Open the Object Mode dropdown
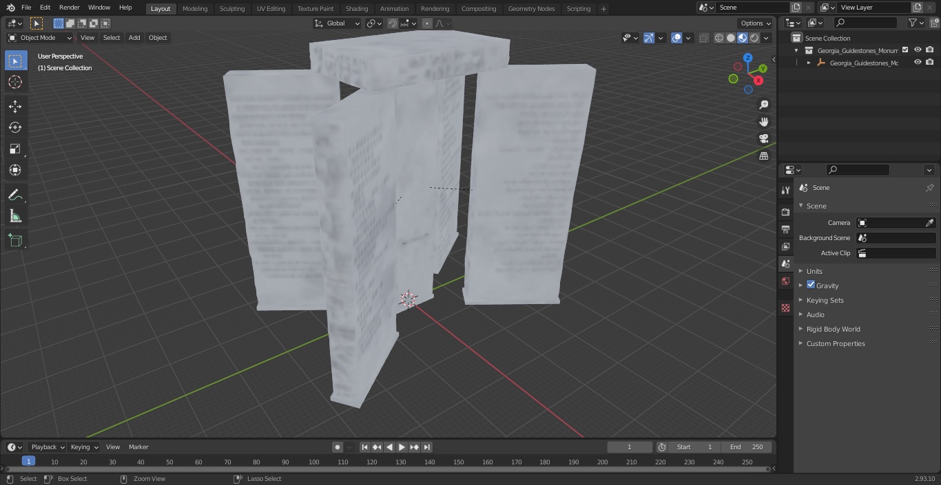This screenshot has width=941, height=485. pyautogui.click(x=40, y=38)
